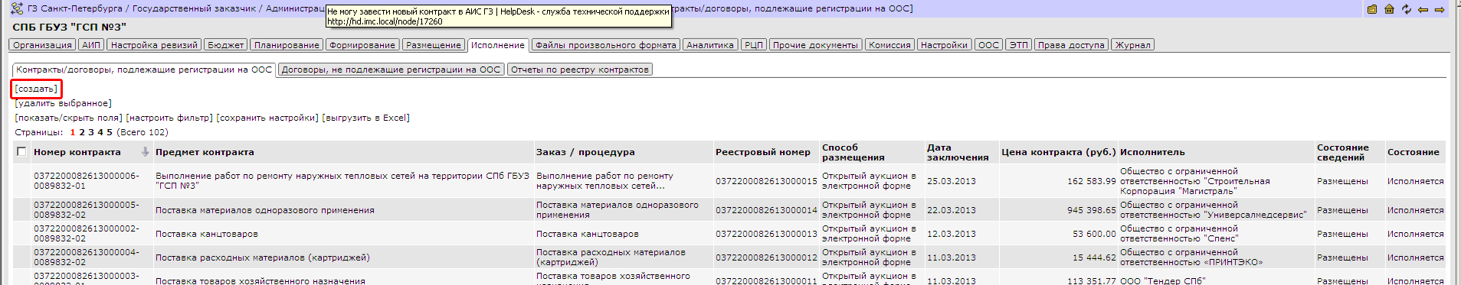Open the Журнал tab
This screenshot has width=1461, height=285.
[x=1133, y=45]
